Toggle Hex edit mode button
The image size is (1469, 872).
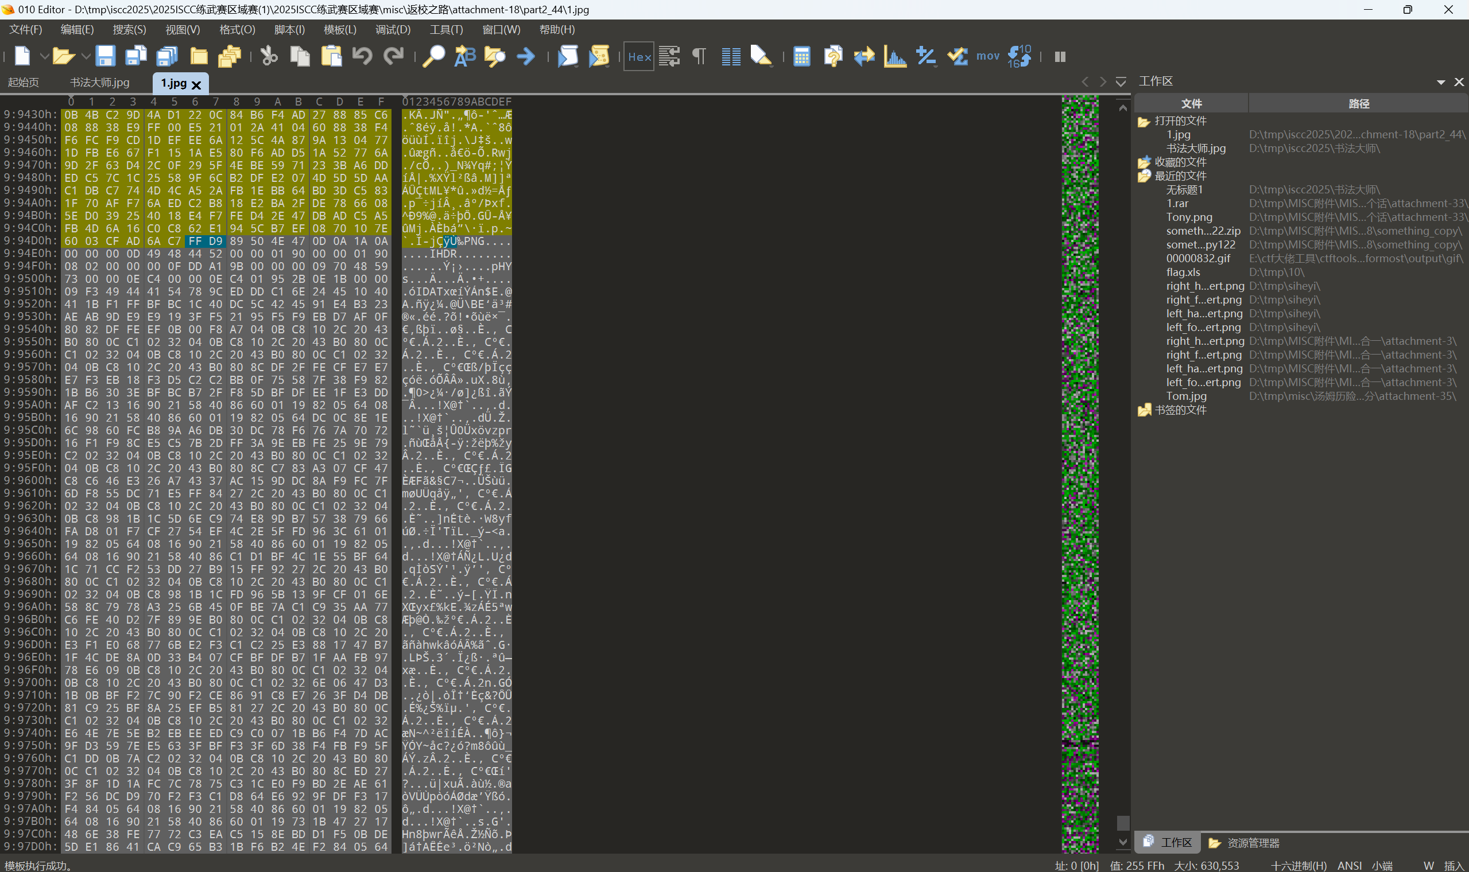tap(639, 56)
